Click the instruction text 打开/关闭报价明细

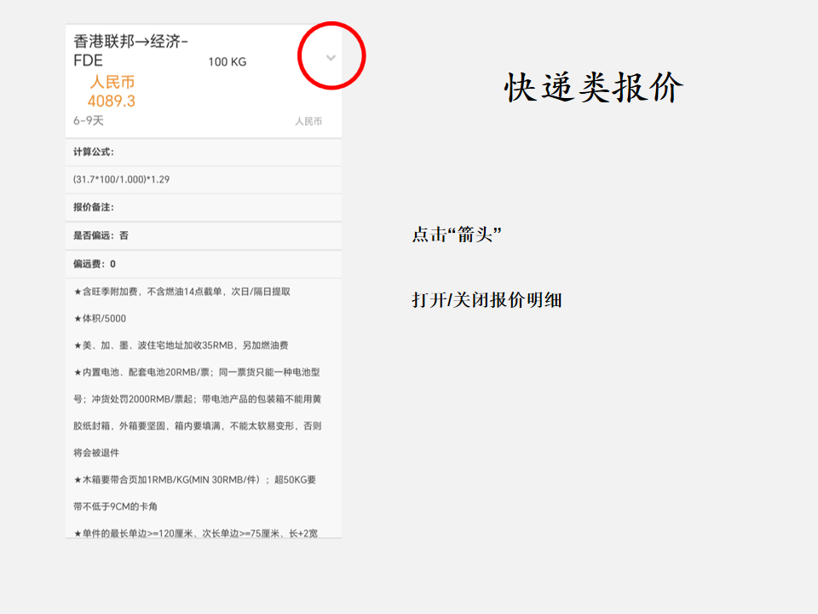487,300
